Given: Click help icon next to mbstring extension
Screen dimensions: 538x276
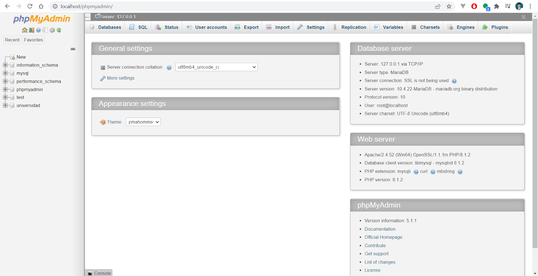Looking at the screenshot, I should pos(460,172).
